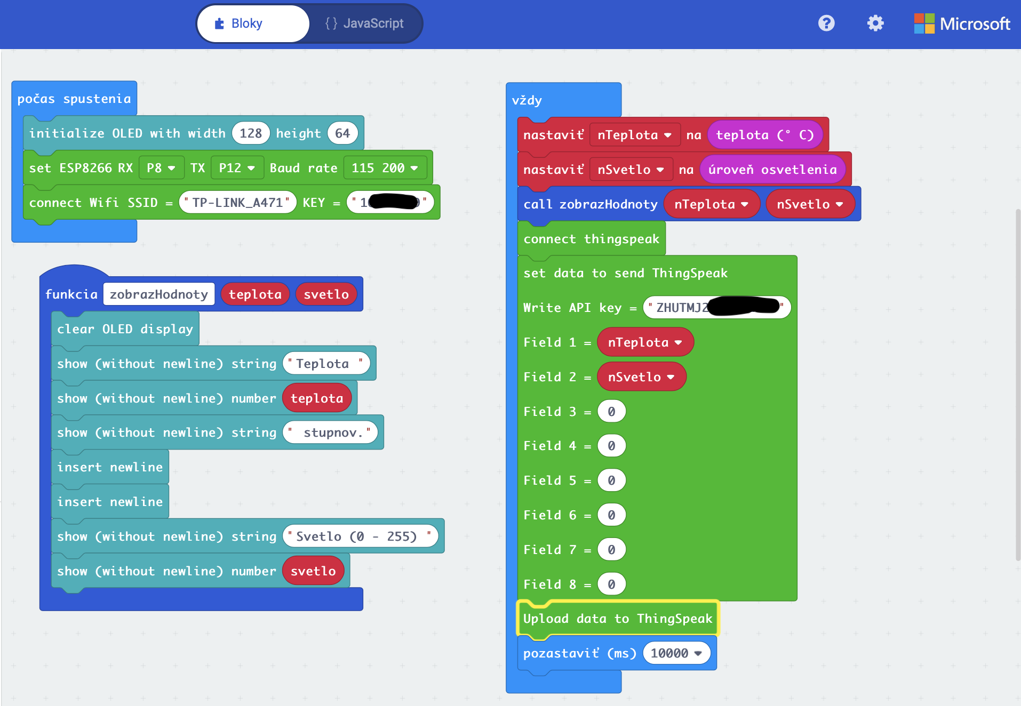Edit the OLED height value 64
This screenshot has height=706, width=1021.
[x=342, y=133]
